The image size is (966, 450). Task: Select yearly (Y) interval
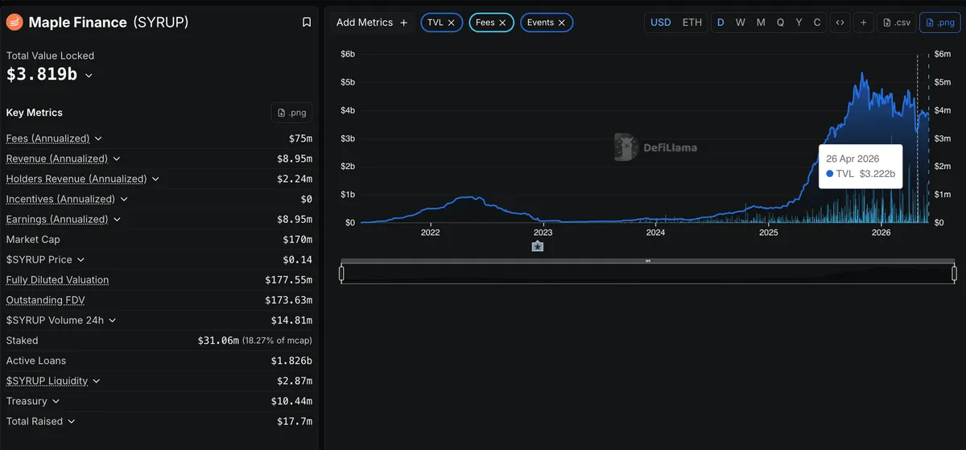pos(799,23)
